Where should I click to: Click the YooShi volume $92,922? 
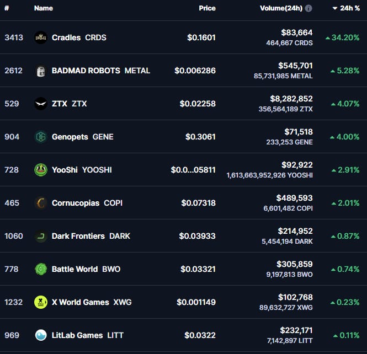297,165
